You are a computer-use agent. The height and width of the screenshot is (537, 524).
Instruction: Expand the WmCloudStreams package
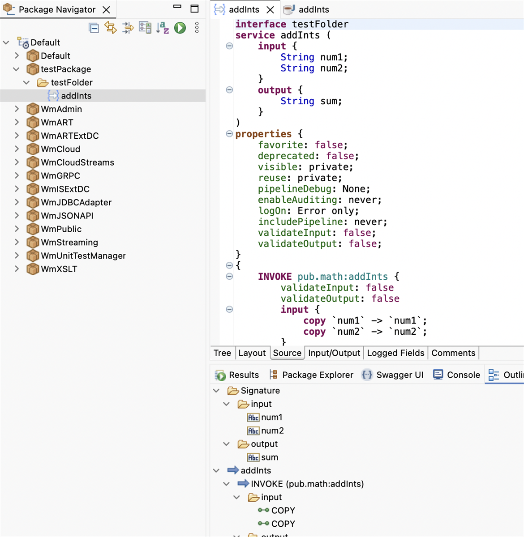pos(17,162)
